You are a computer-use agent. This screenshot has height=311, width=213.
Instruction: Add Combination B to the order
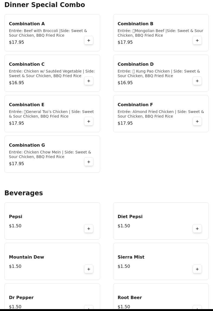197,40
